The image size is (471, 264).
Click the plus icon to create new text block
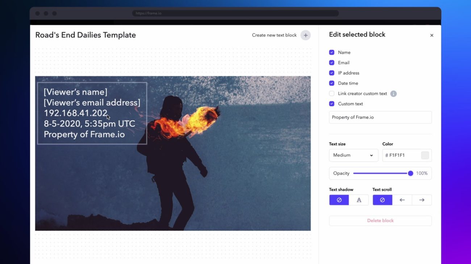click(x=305, y=35)
